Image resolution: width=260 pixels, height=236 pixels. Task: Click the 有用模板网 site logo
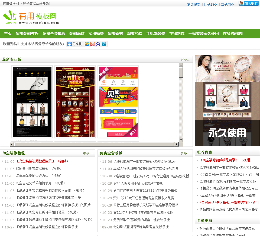click(x=32, y=17)
